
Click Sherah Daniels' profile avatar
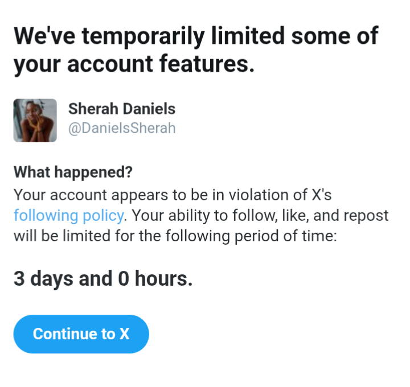(x=35, y=120)
